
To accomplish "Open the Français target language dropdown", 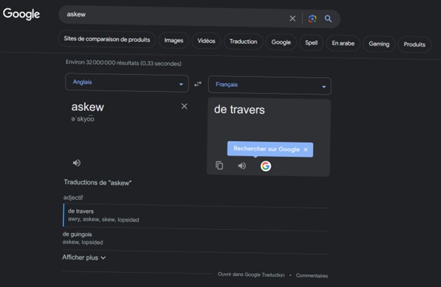I will tap(269, 86).
